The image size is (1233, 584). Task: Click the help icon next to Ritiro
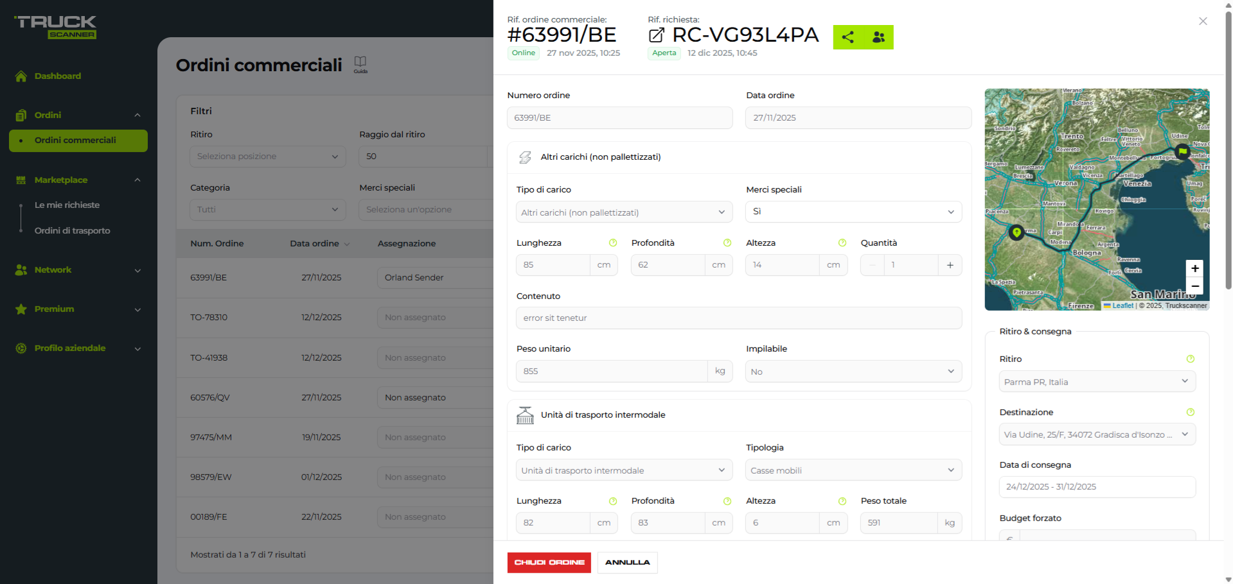[1190, 359]
